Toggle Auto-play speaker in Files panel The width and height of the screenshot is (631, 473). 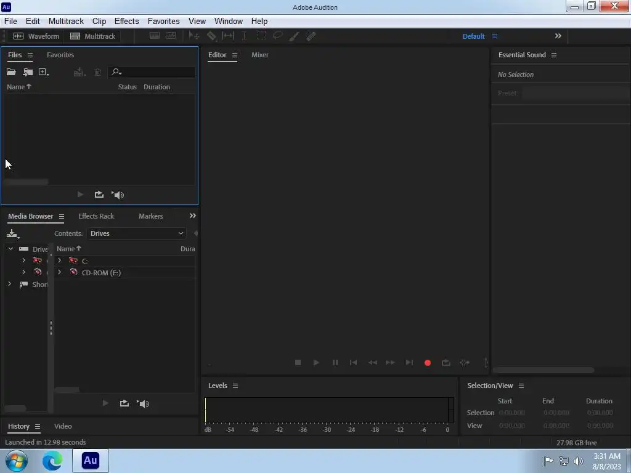pyautogui.click(x=118, y=195)
